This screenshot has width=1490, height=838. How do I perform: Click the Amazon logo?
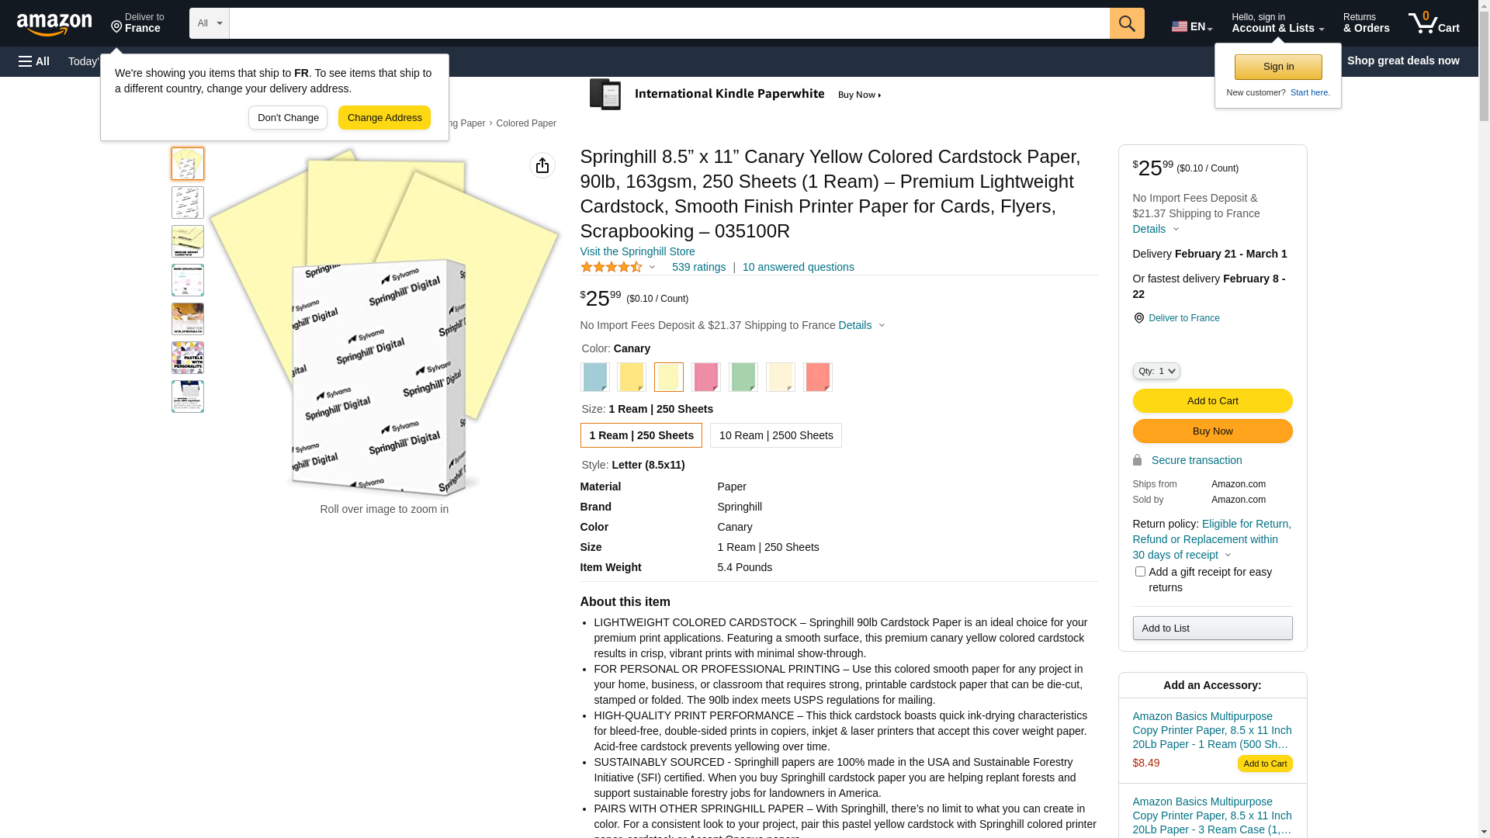[54, 24]
